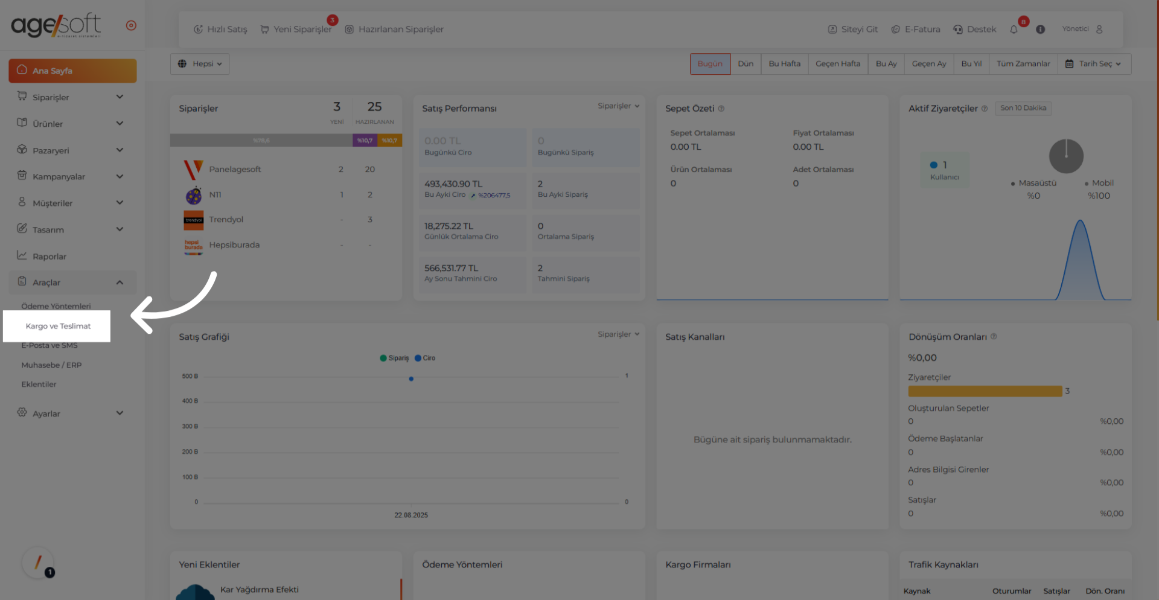The image size is (1159, 600).
Task: Click device distribution pie chart
Action: click(1066, 156)
